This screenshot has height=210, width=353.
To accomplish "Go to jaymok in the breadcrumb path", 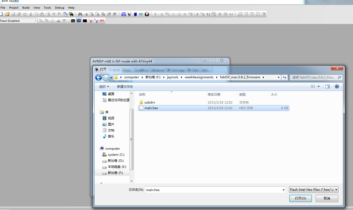I will point(172,77).
